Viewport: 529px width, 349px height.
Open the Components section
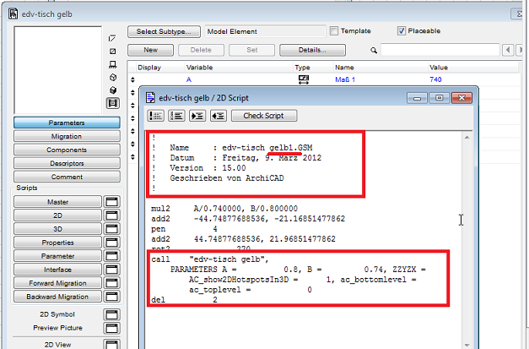pos(67,150)
